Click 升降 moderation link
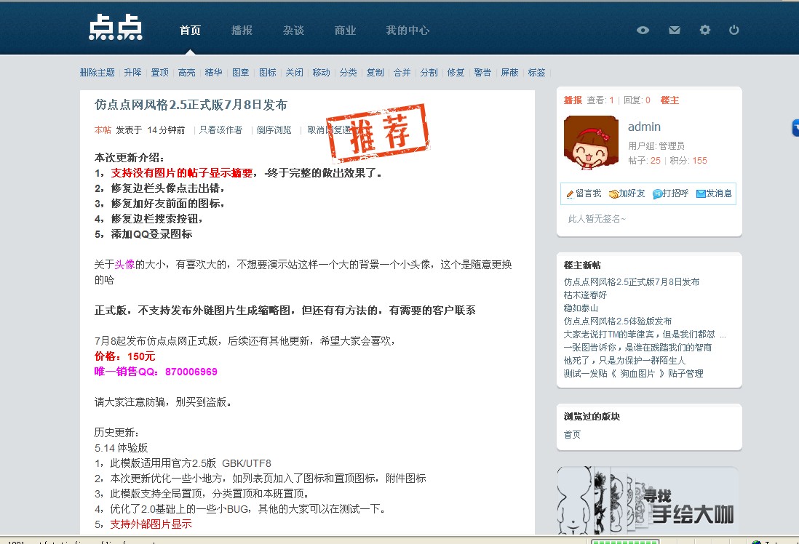The height and width of the screenshot is (544, 799). [132, 72]
